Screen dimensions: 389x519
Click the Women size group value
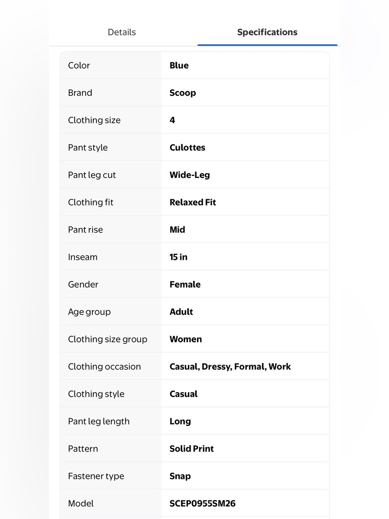coord(186,339)
